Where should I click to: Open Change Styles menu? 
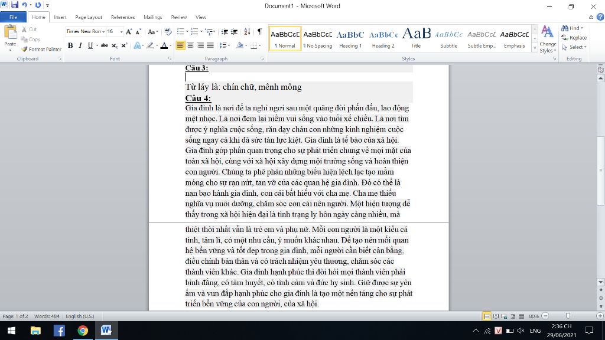coord(548,40)
